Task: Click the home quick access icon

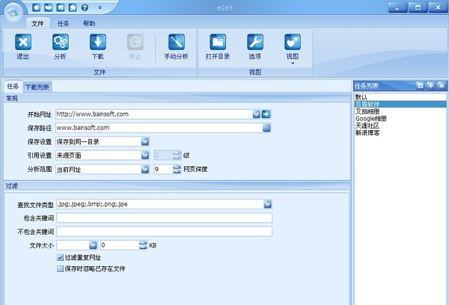Action: (73, 7)
